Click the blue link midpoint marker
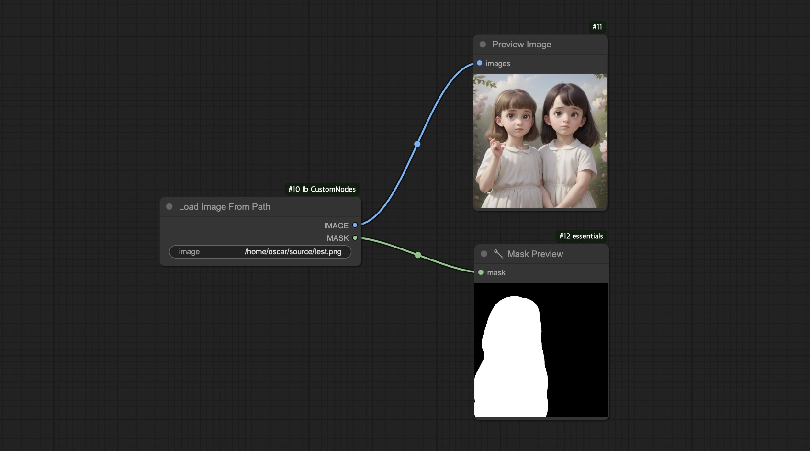Screen dimensions: 810x451 [417, 144]
